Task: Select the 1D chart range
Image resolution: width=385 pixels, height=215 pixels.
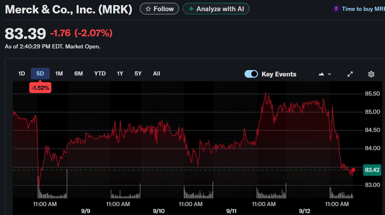Action: coord(22,74)
